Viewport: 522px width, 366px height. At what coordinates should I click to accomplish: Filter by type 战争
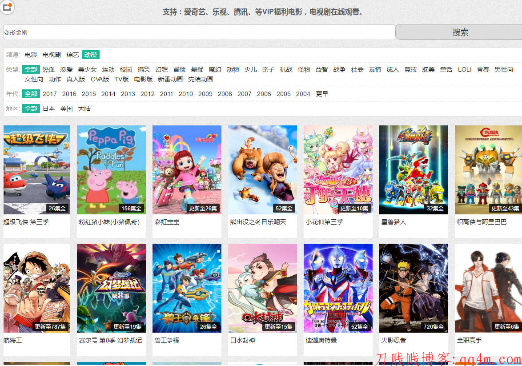coord(339,69)
